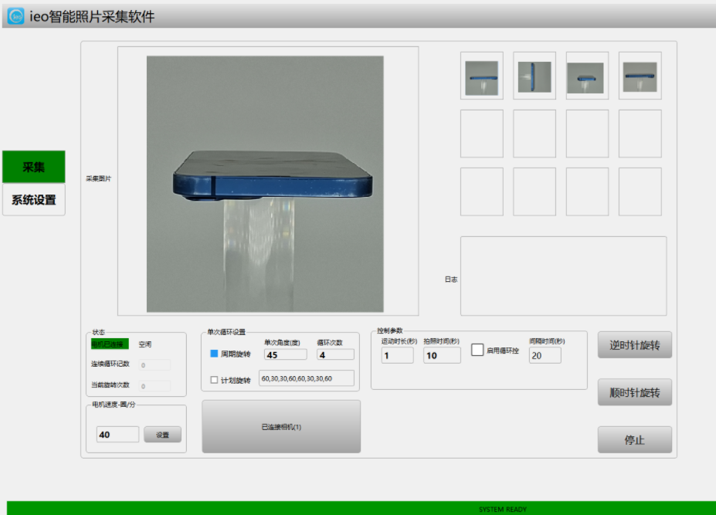716x515 pixels.
Task: Select the fourth captured photo thumbnail
Action: coord(640,76)
